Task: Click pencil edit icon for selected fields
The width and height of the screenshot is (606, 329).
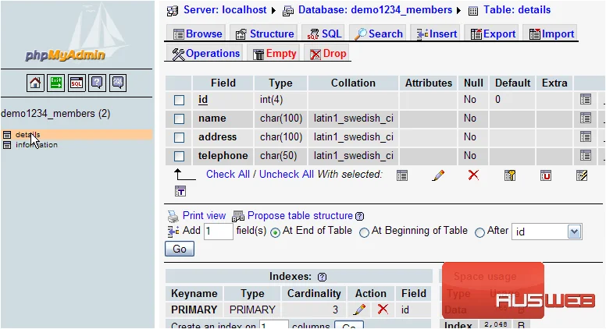Action: [438, 175]
